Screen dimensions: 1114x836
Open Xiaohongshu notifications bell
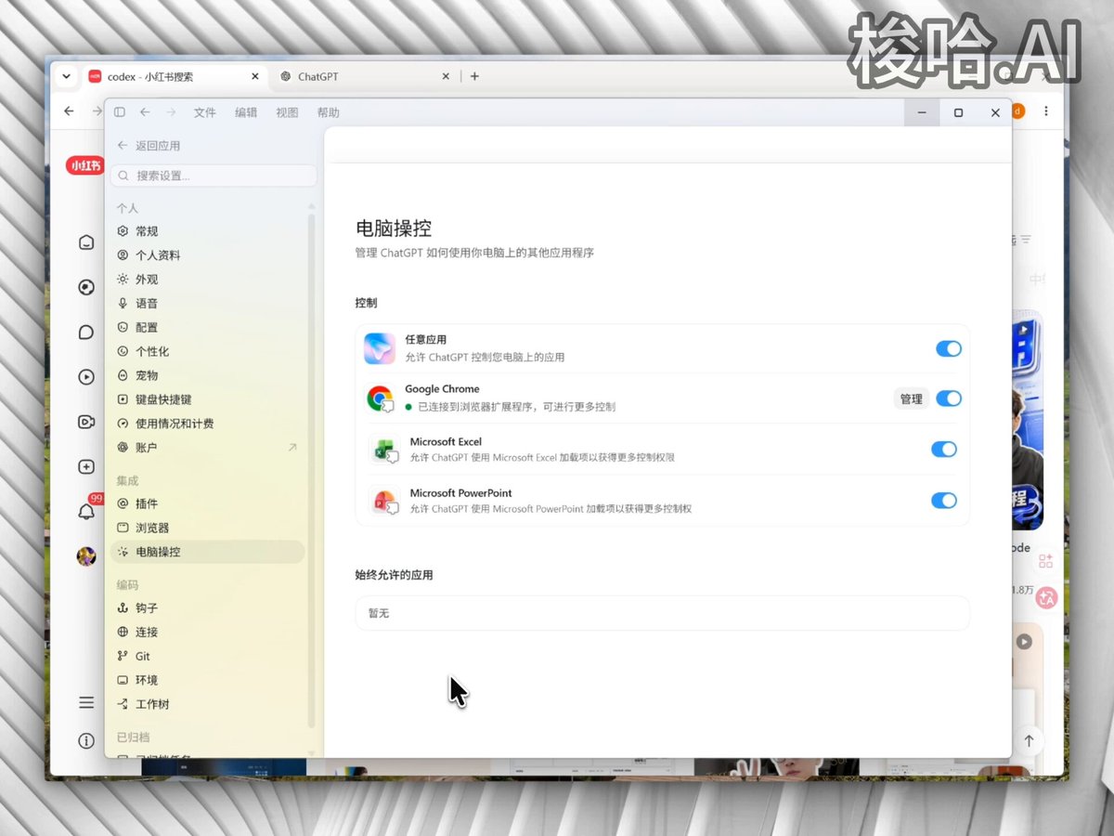pyautogui.click(x=86, y=512)
